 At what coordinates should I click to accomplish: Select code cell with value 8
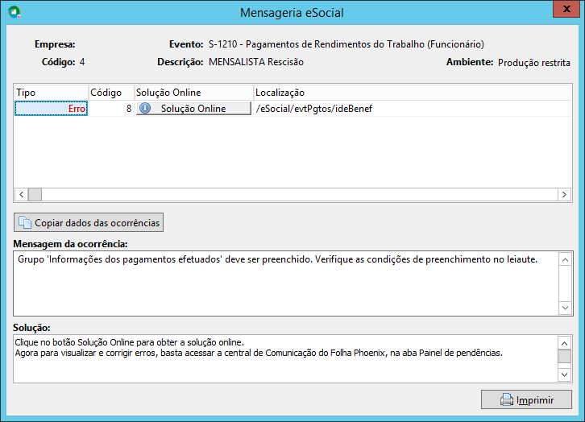(111, 109)
